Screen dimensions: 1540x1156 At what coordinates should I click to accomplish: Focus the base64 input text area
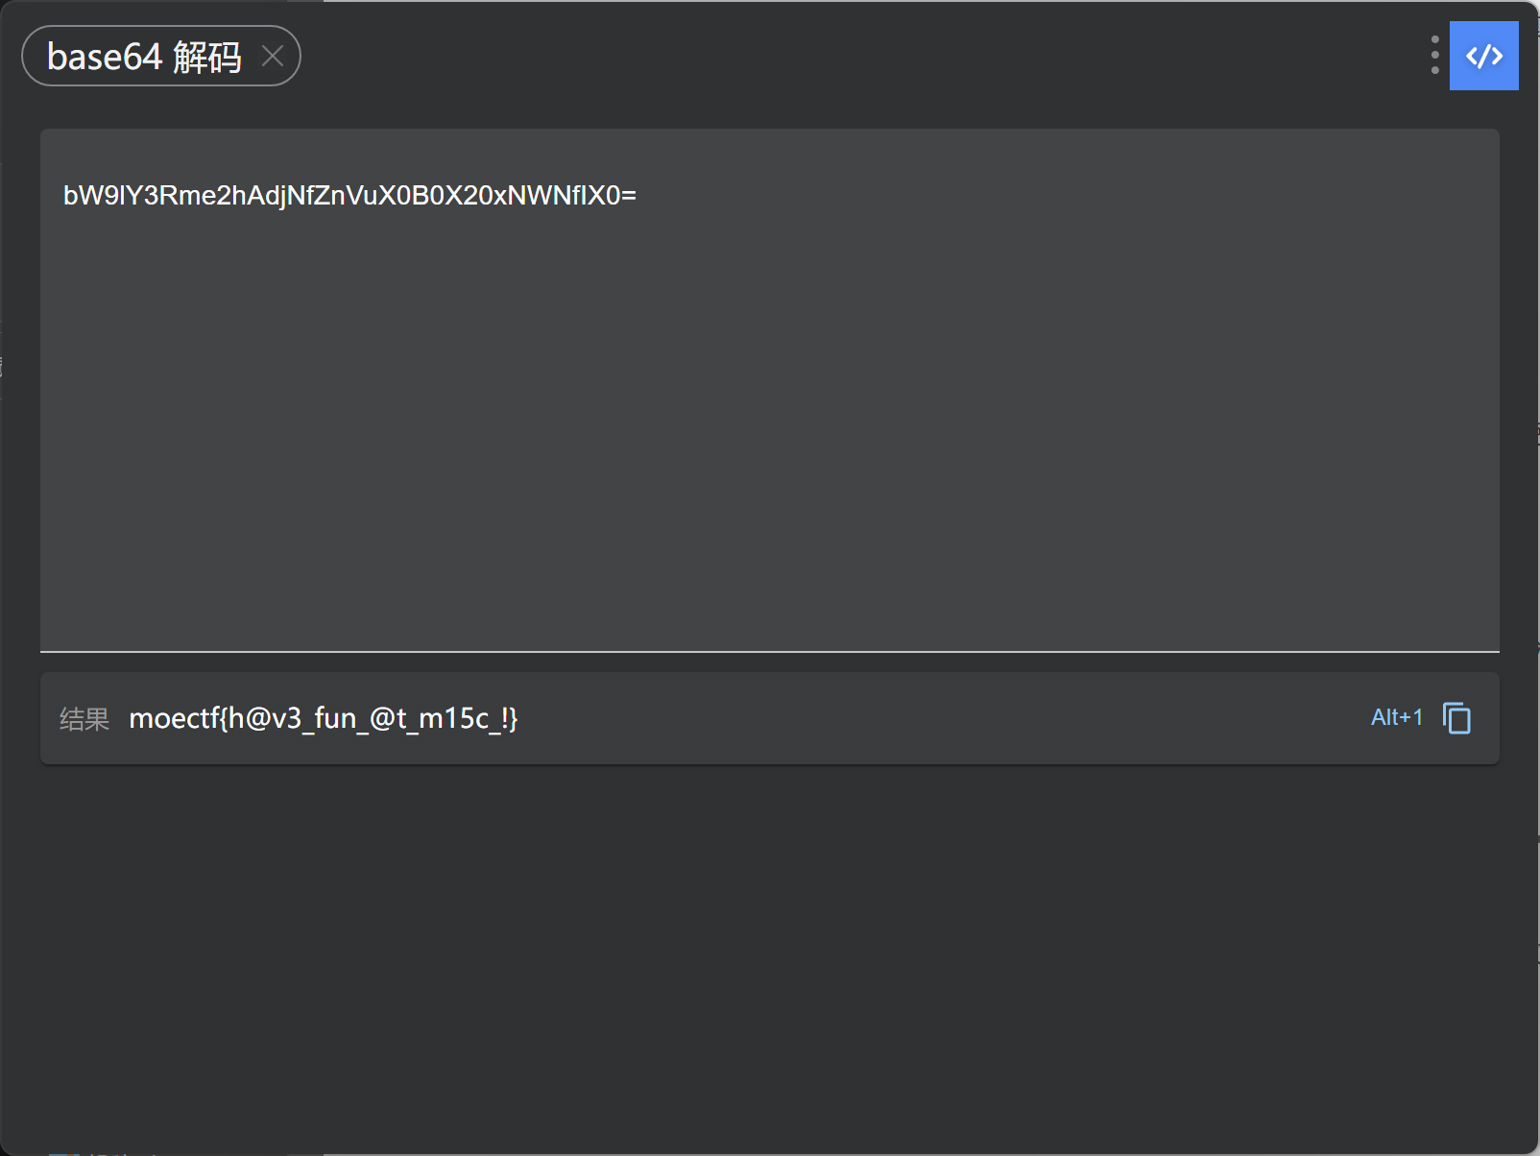tap(770, 390)
